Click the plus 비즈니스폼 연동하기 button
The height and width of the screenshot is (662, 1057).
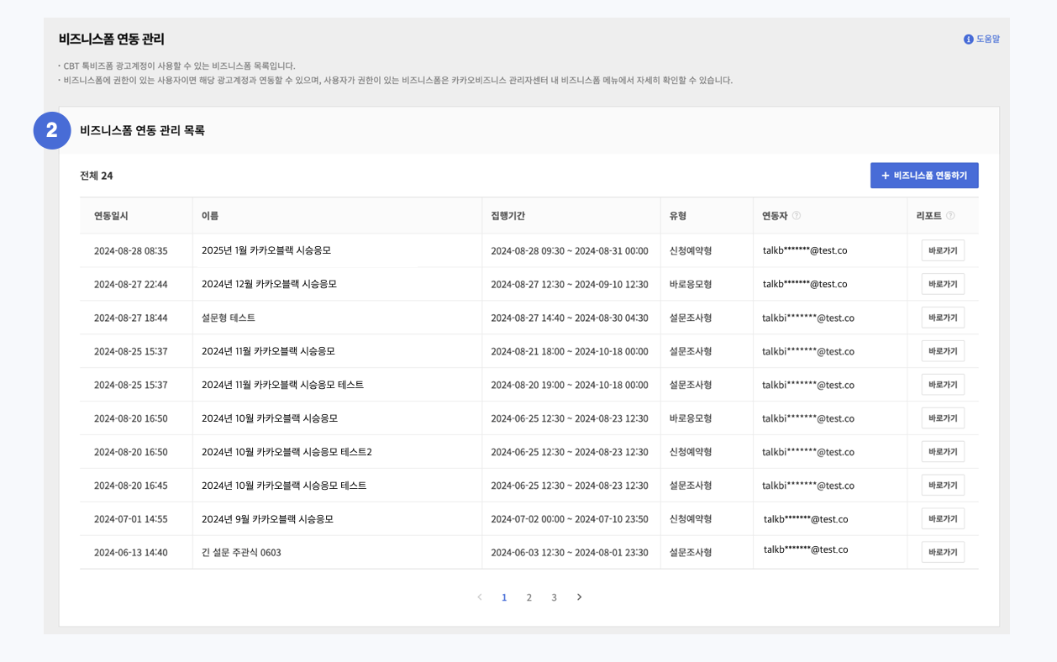[923, 176]
